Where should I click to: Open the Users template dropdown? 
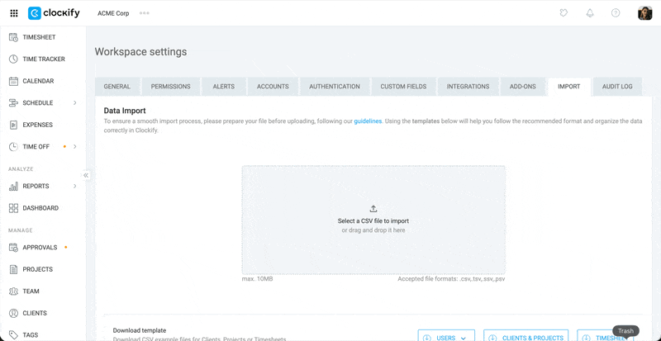click(447, 337)
